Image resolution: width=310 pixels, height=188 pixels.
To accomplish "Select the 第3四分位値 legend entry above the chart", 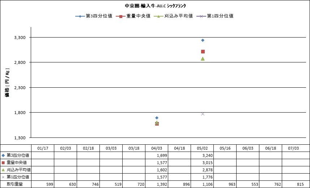I will point(94,16).
